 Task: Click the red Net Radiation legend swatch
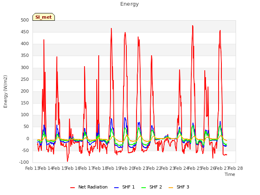(72, 188)
